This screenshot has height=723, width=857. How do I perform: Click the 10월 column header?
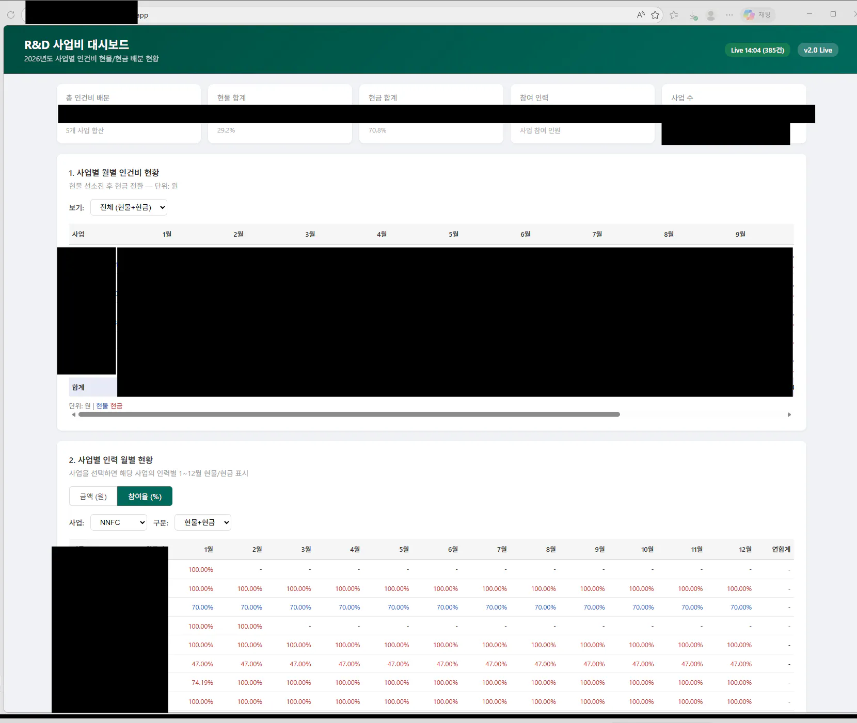coord(647,549)
